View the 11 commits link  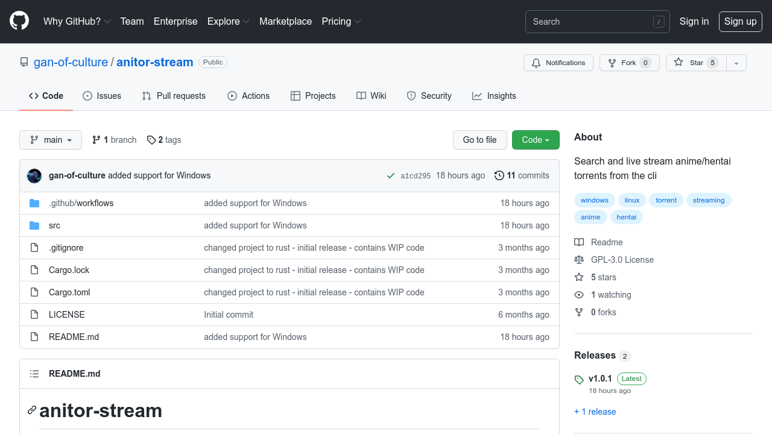[522, 175]
